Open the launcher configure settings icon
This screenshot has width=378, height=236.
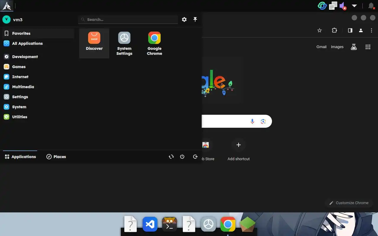coord(184,19)
